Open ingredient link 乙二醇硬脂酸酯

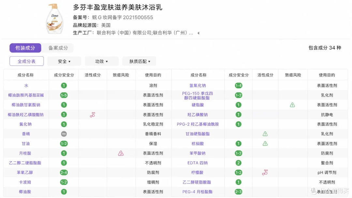point(197,182)
